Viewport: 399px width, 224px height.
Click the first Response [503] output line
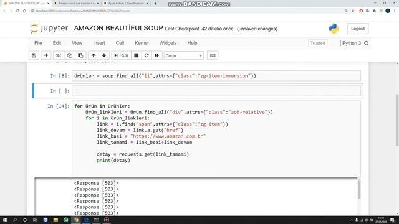point(97,183)
